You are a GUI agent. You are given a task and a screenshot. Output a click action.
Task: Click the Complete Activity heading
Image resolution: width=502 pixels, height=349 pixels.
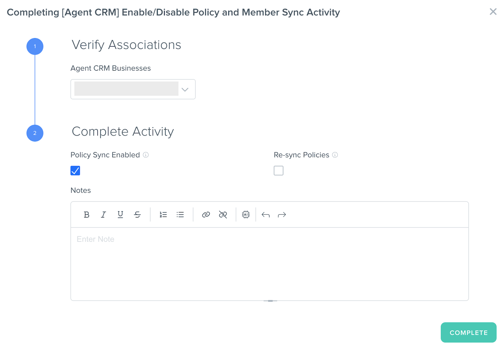pos(123,131)
